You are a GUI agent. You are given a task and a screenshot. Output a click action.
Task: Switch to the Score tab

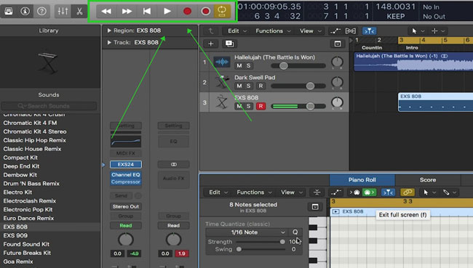(428, 180)
